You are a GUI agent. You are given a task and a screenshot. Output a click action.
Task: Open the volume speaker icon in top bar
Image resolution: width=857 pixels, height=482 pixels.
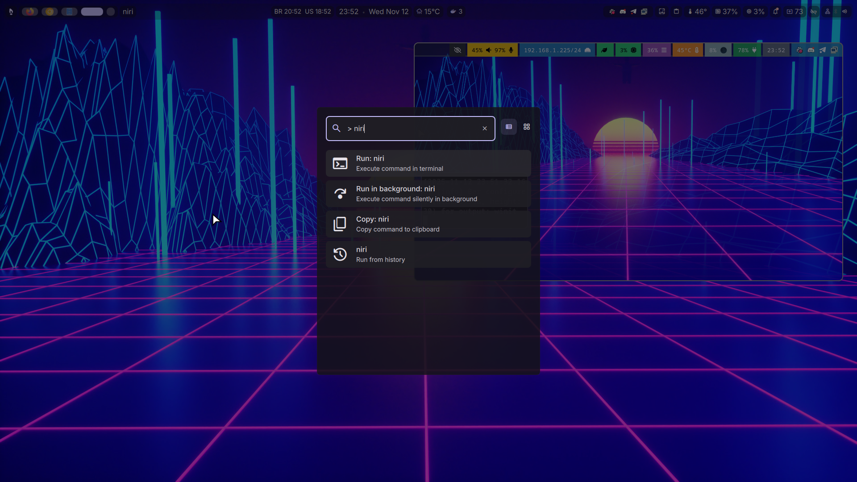[845, 12]
